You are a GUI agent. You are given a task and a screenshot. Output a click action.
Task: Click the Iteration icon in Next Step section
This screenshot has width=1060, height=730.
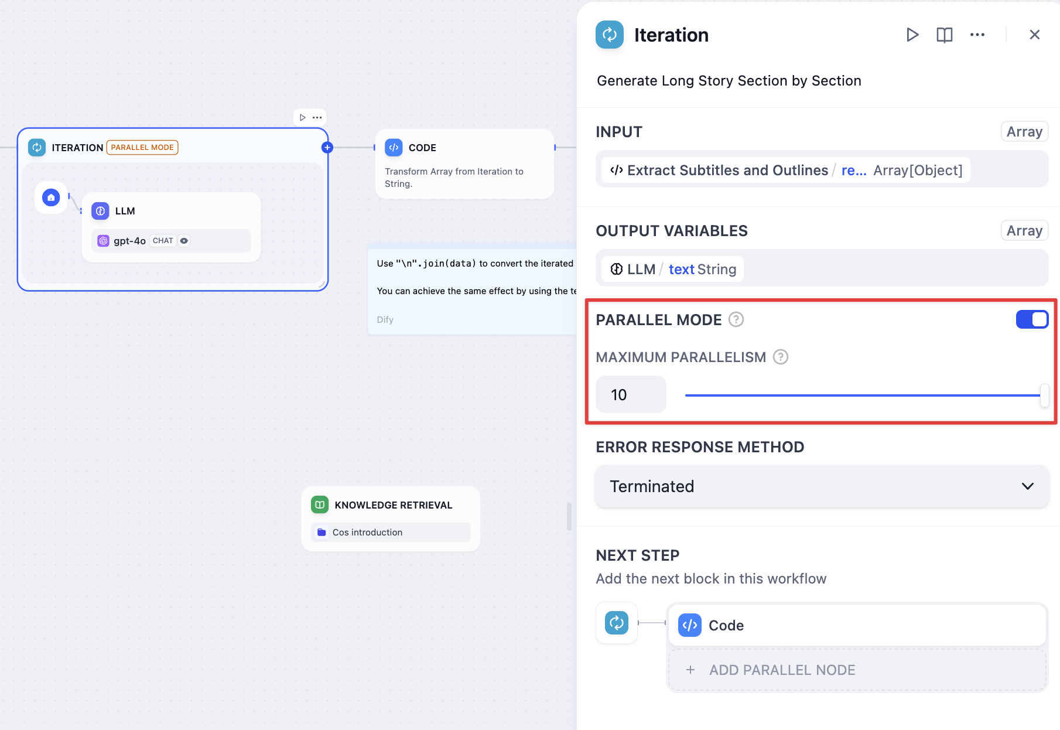[616, 623]
